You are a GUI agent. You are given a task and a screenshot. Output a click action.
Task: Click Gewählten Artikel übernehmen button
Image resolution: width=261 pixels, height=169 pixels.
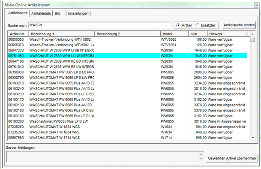tap(232, 158)
